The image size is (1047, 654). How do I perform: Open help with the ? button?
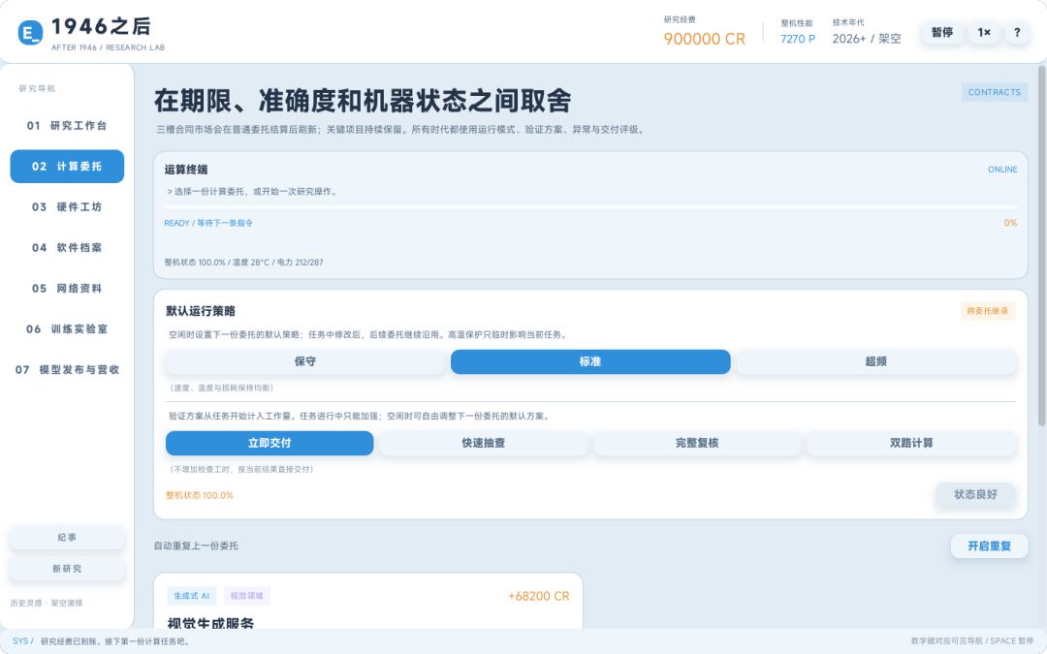[1017, 32]
